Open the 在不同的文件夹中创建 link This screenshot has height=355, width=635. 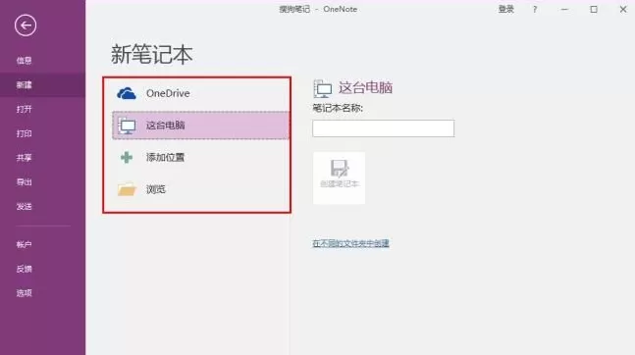pyautogui.click(x=350, y=243)
